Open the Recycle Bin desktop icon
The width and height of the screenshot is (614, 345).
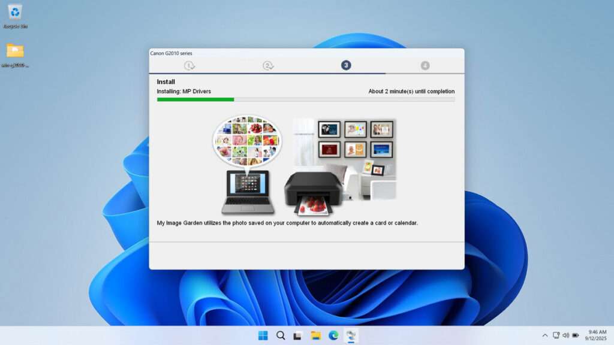[15, 14]
